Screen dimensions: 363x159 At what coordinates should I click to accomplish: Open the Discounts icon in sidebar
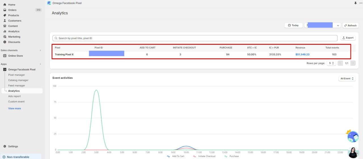point(5,42)
